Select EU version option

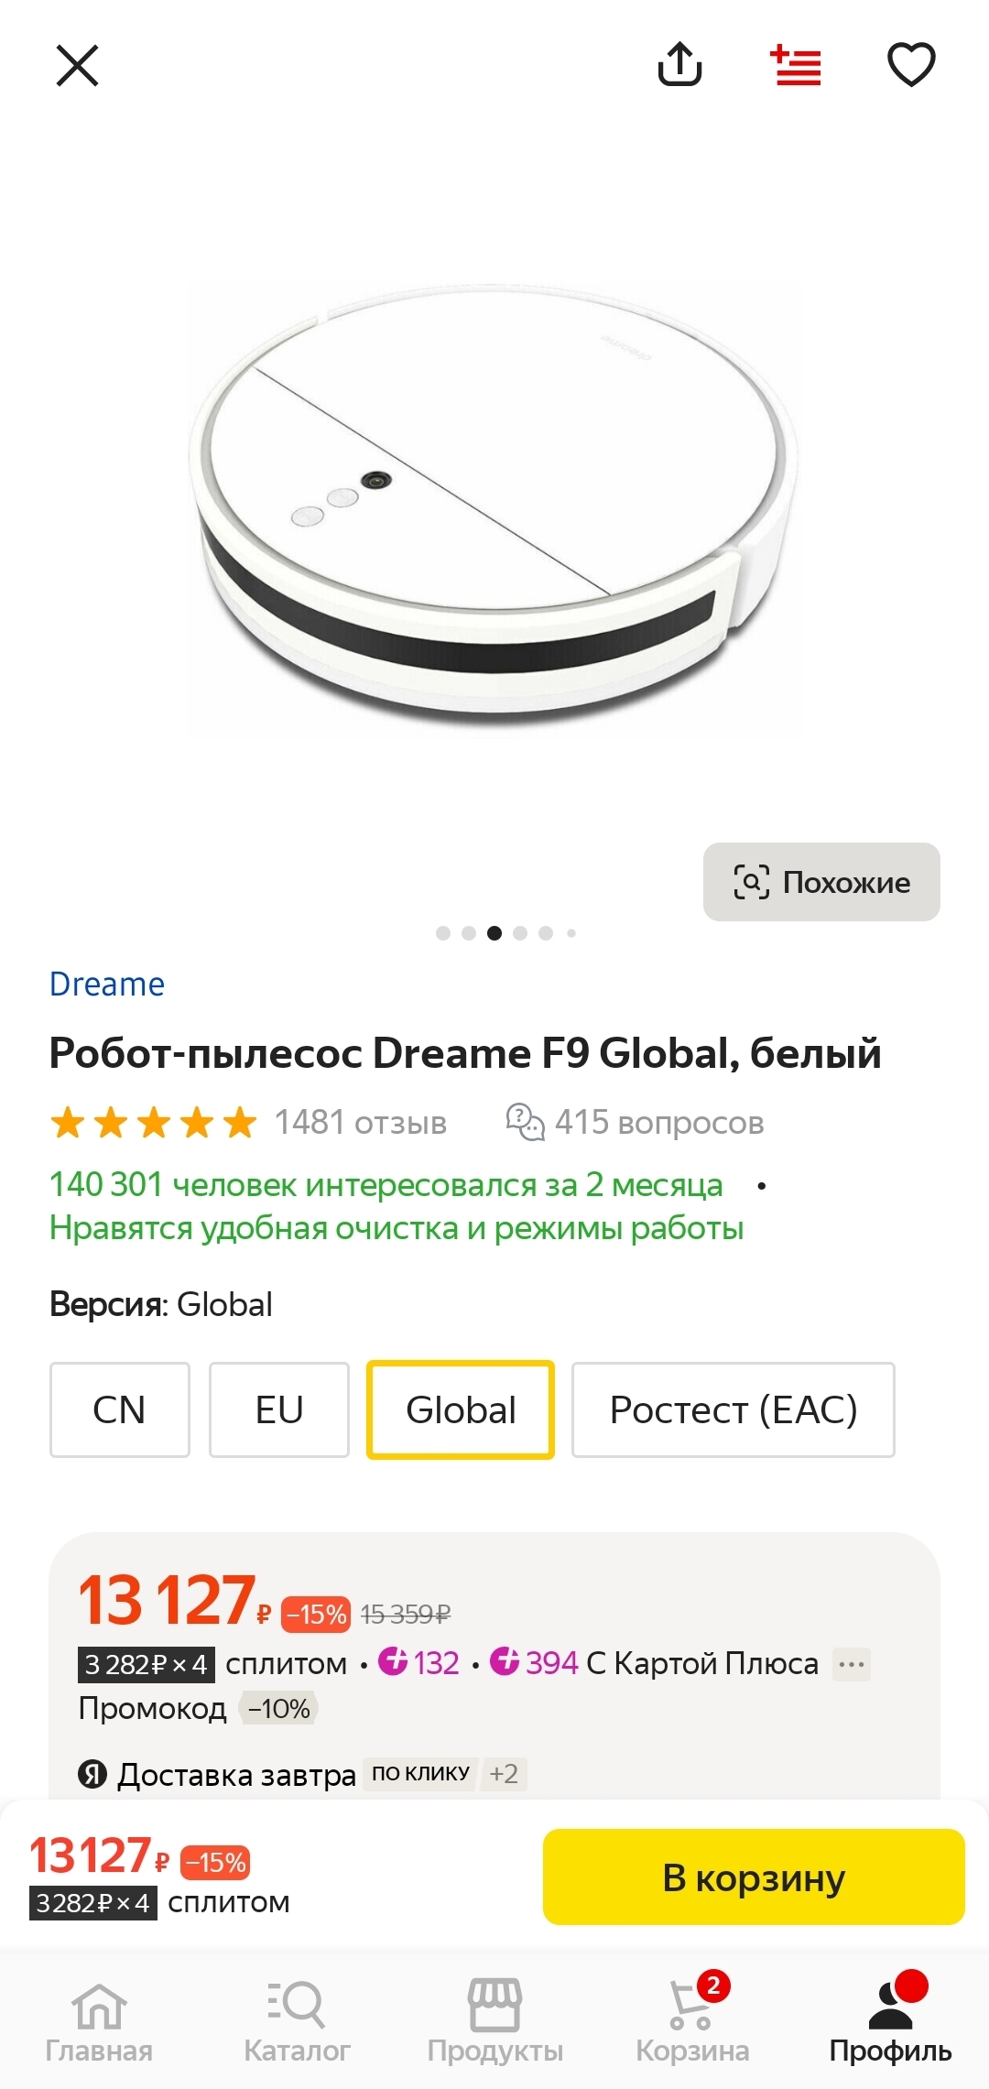pyautogui.click(x=278, y=1409)
